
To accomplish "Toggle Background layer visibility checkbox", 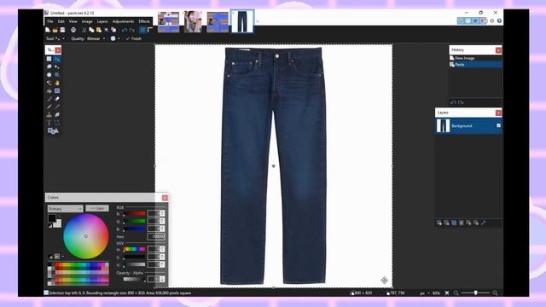I will tap(498, 125).
